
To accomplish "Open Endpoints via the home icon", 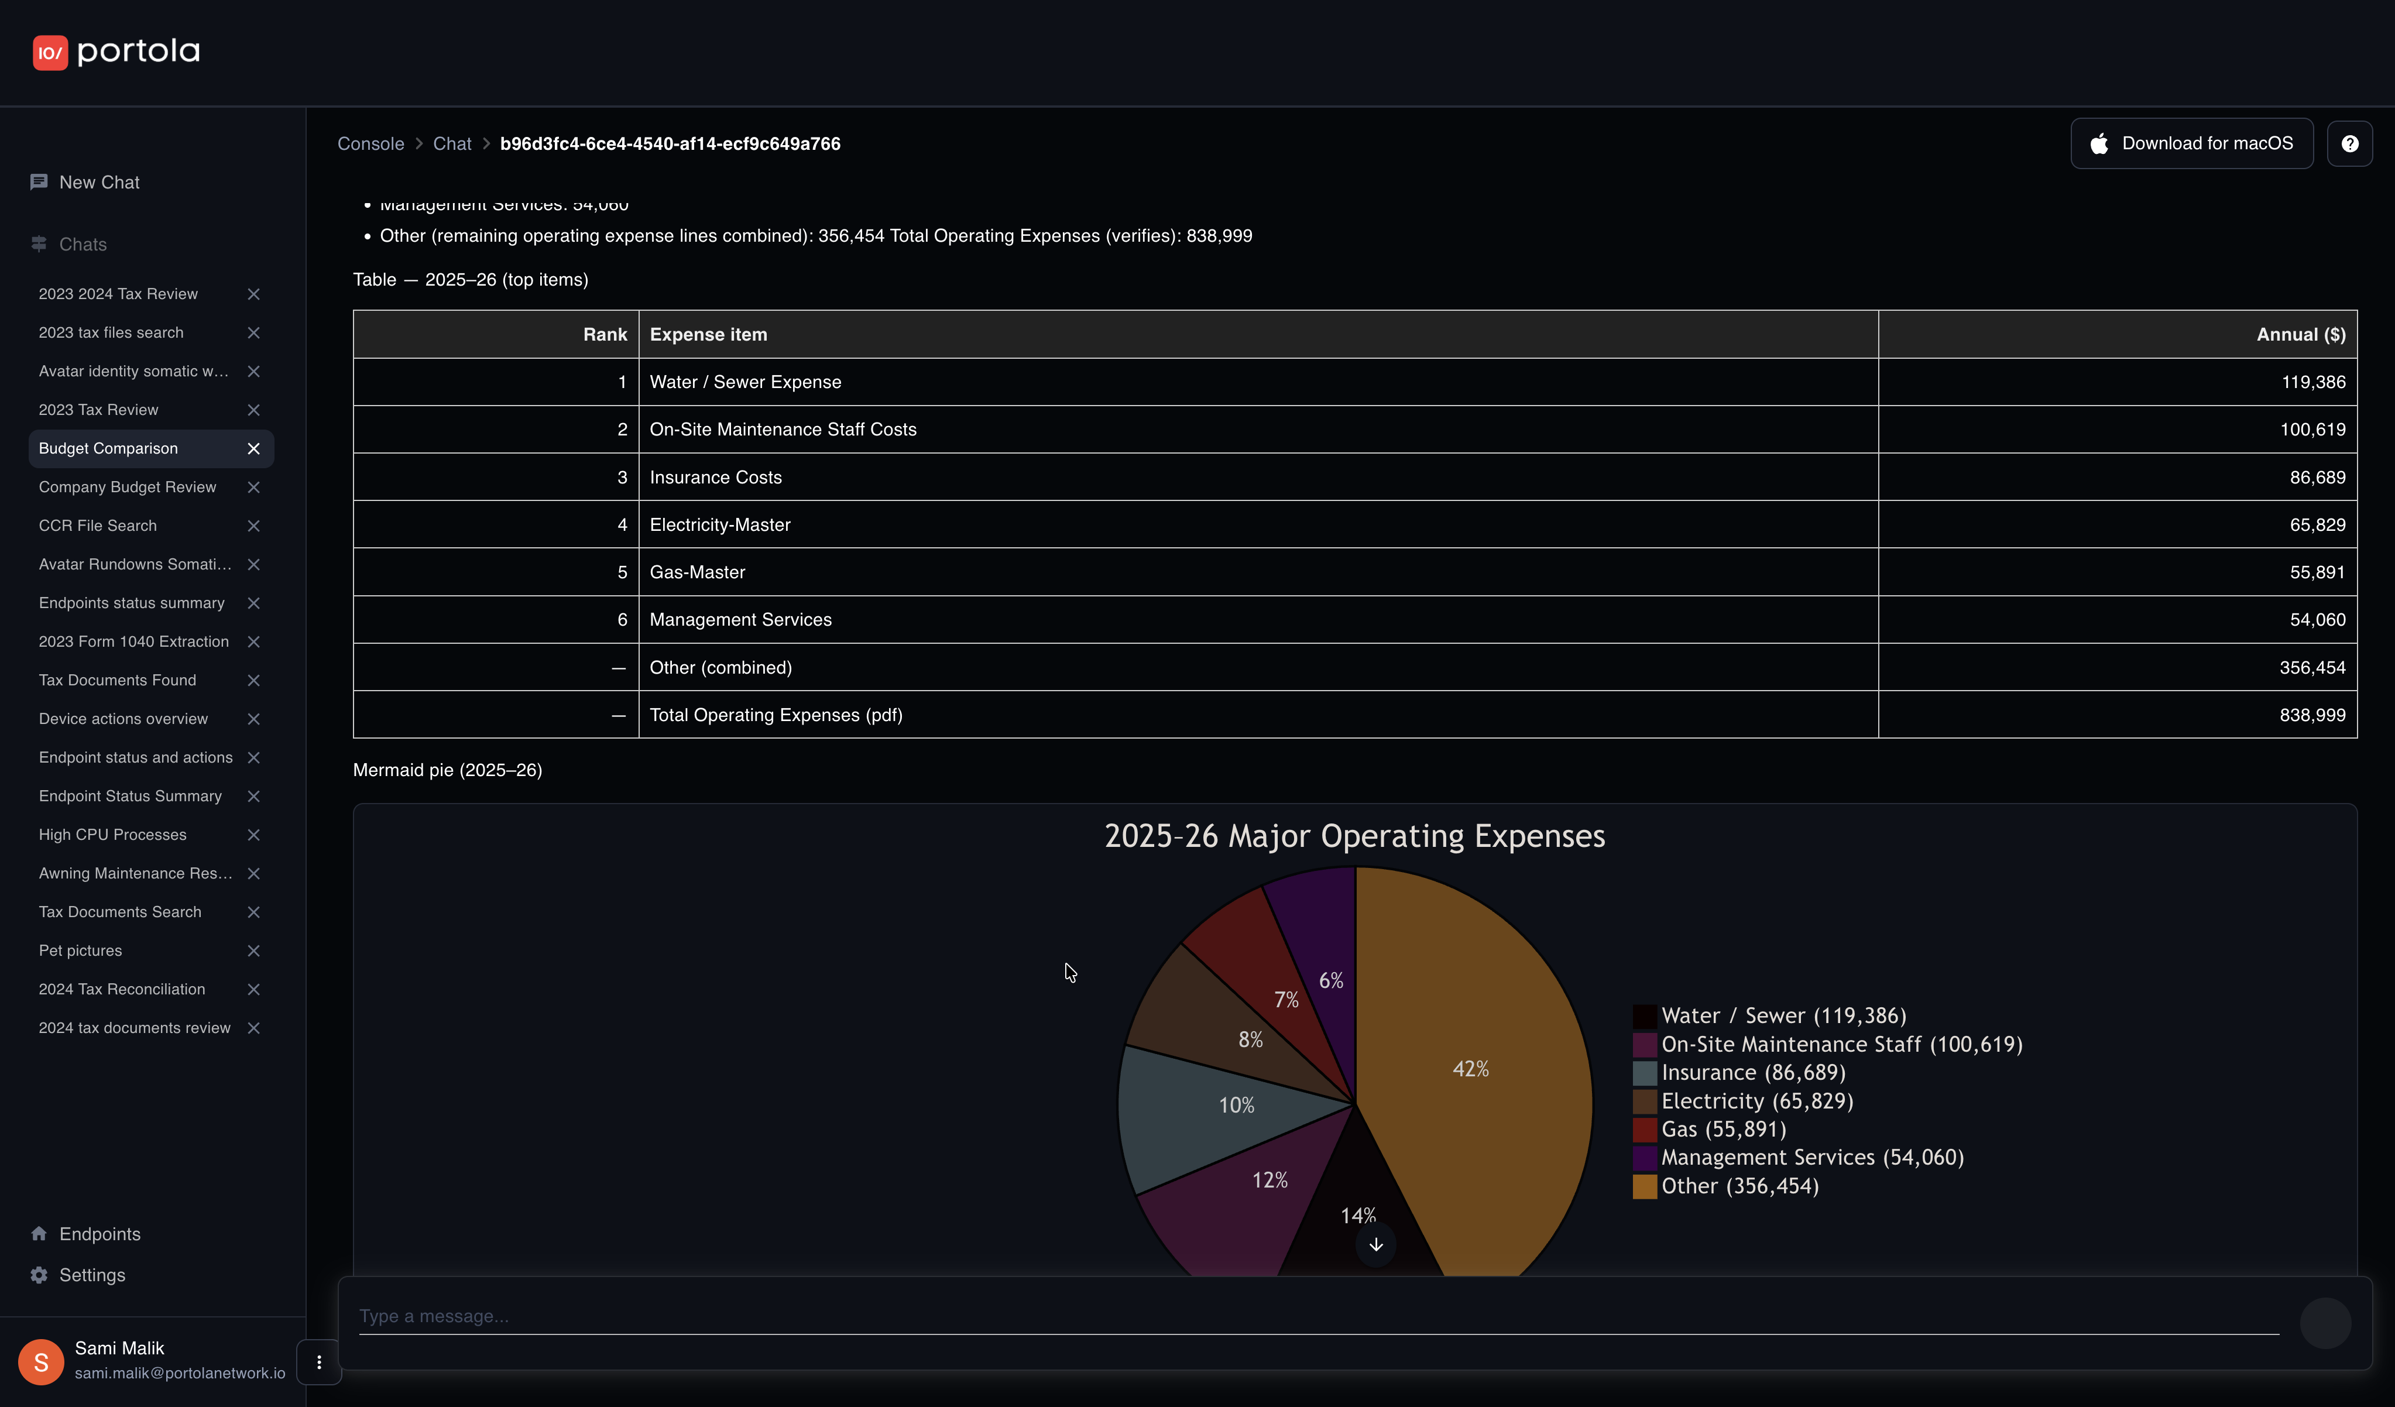I will tap(39, 1234).
